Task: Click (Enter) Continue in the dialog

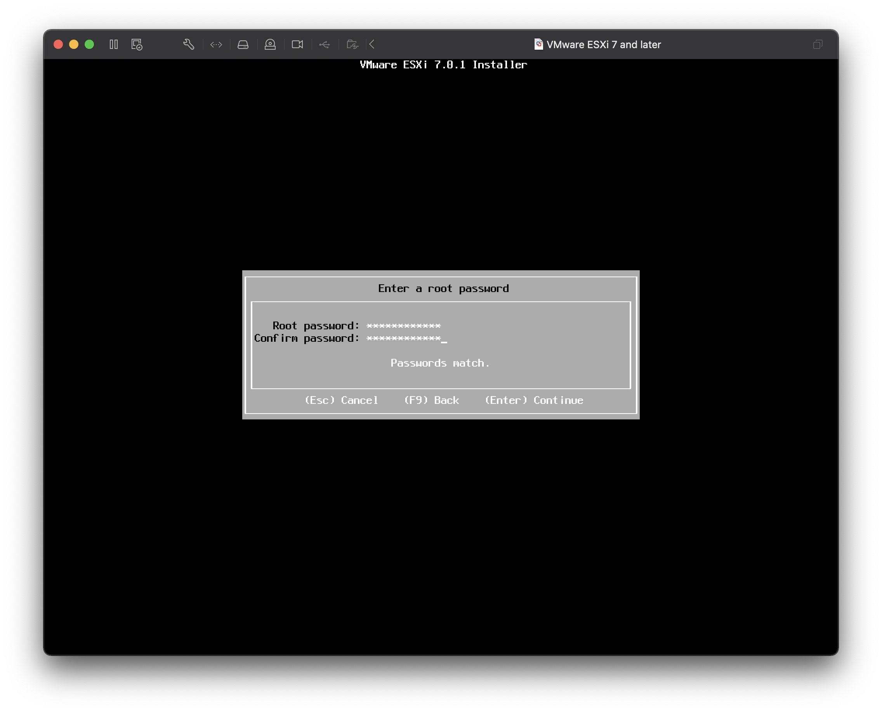Action: click(534, 400)
